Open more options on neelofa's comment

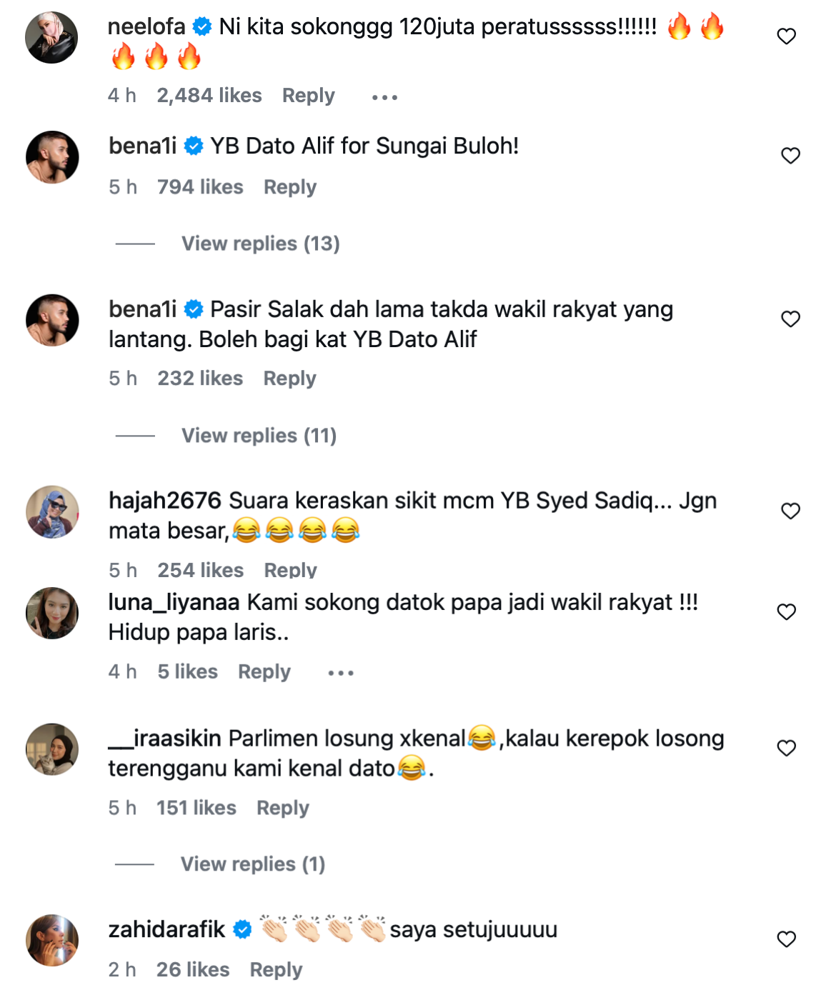(384, 97)
